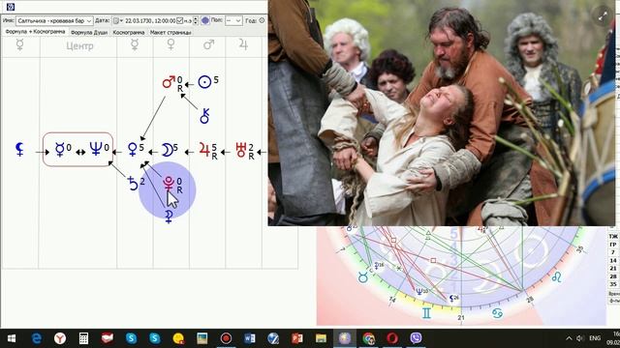Select the red Mars symbol in the formula
The image size is (620, 348).
point(169,82)
